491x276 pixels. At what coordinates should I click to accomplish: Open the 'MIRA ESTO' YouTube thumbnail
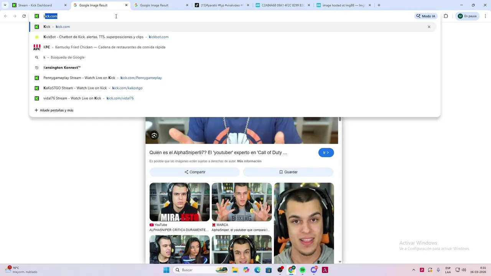pos(180,202)
